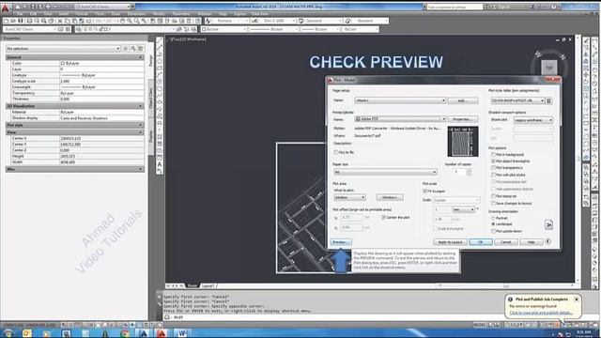Image resolution: width=601 pixels, height=338 pixels.
Task: Toggle Plot object lineweights checkbox
Action: click(494, 161)
